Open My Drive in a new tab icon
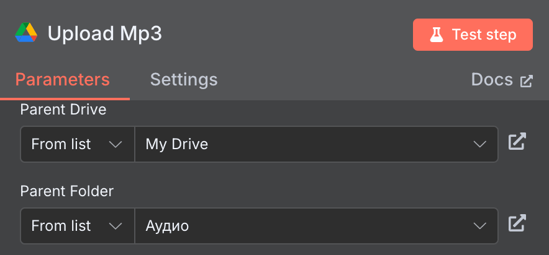Screen dimensions: 549x255 tap(517, 142)
